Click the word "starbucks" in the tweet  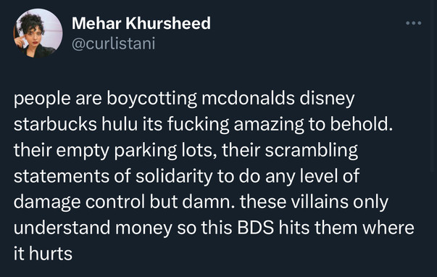(55, 124)
